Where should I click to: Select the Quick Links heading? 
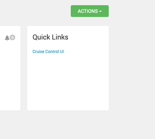click(x=50, y=37)
